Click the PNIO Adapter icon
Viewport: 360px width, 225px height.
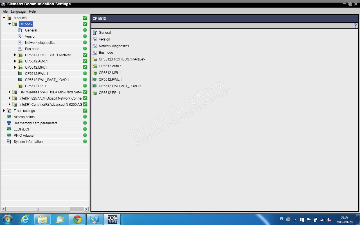tap(9, 135)
